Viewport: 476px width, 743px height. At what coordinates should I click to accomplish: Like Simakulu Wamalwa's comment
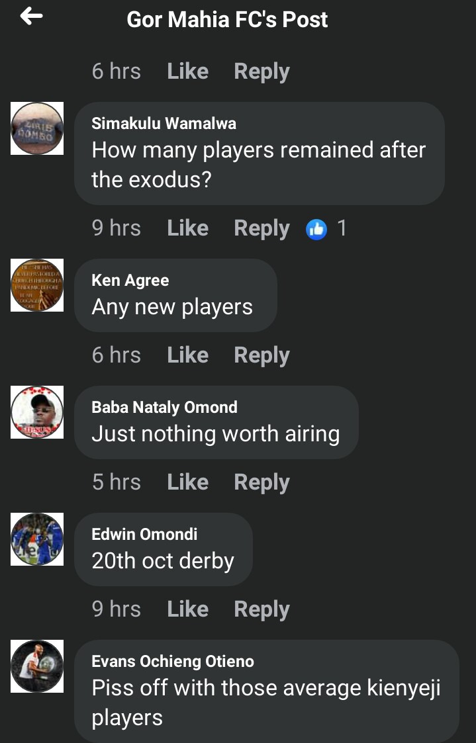(188, 228)
